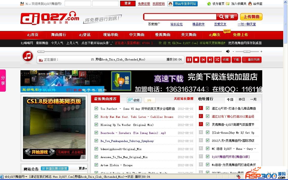Screen dimensions: 288x180
Task: Open dj资讯 in the red menu
Action: click(x=85, y=35)
